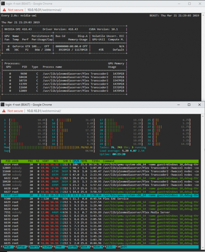Click the scroll-down arrow of the htop window scrollbar
This screenshot has width=205, height=252.
click(203, 248)
